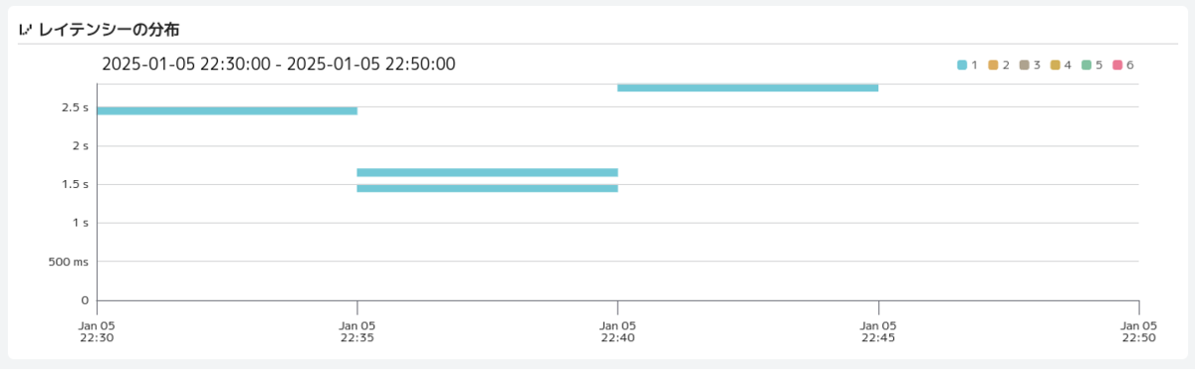Toggle legend series 1 cyan swatch

click(x=962, y=65)
